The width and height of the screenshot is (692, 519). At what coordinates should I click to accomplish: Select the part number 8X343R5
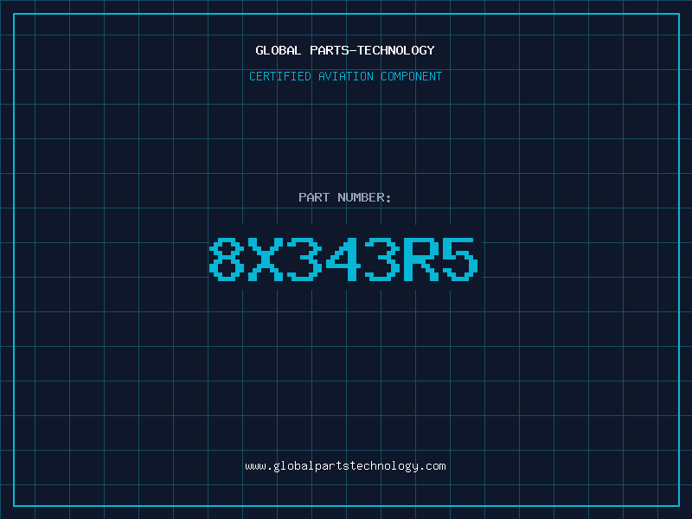343,259
